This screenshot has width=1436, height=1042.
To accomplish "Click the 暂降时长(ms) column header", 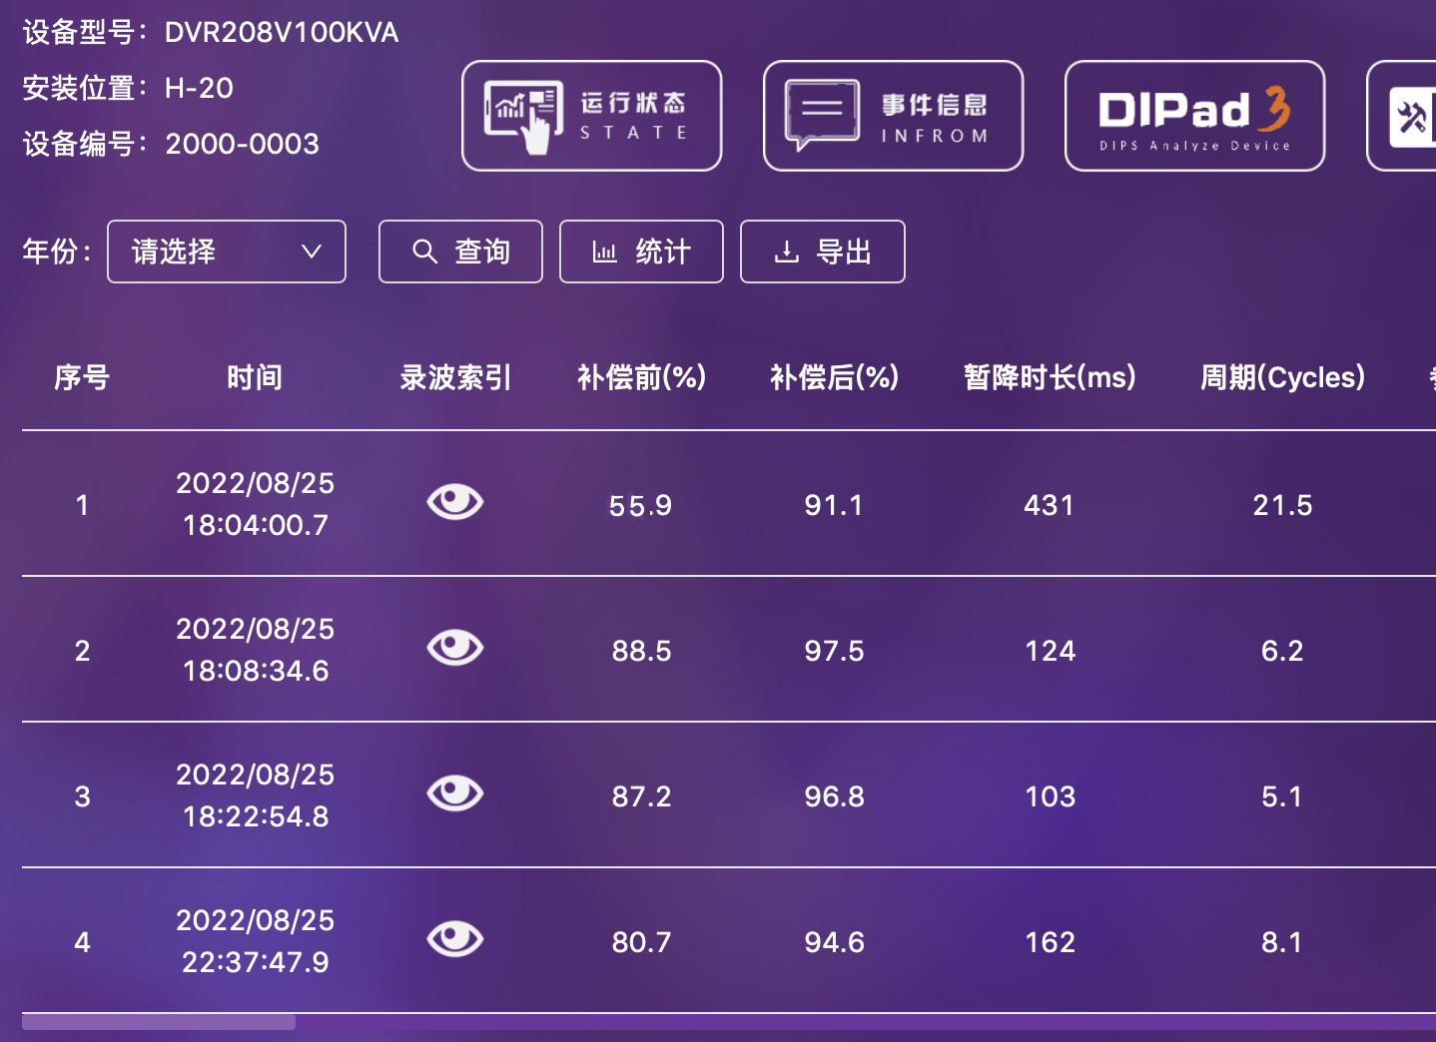I will tap(1050, 377).
